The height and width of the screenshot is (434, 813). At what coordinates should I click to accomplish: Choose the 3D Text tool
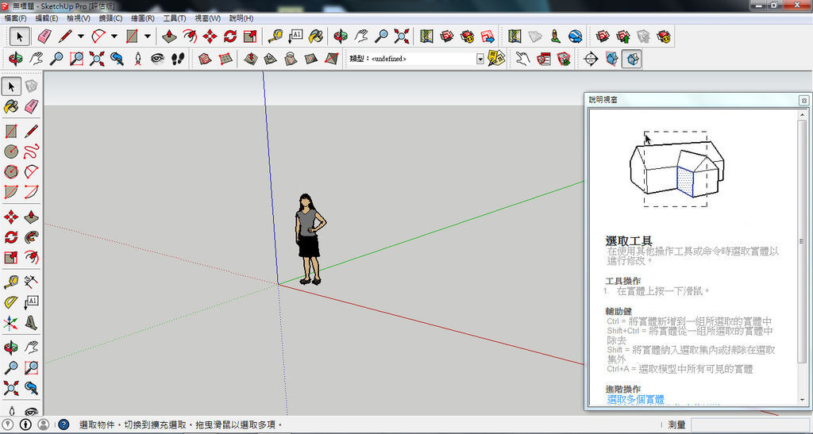(x=31, y=323)
